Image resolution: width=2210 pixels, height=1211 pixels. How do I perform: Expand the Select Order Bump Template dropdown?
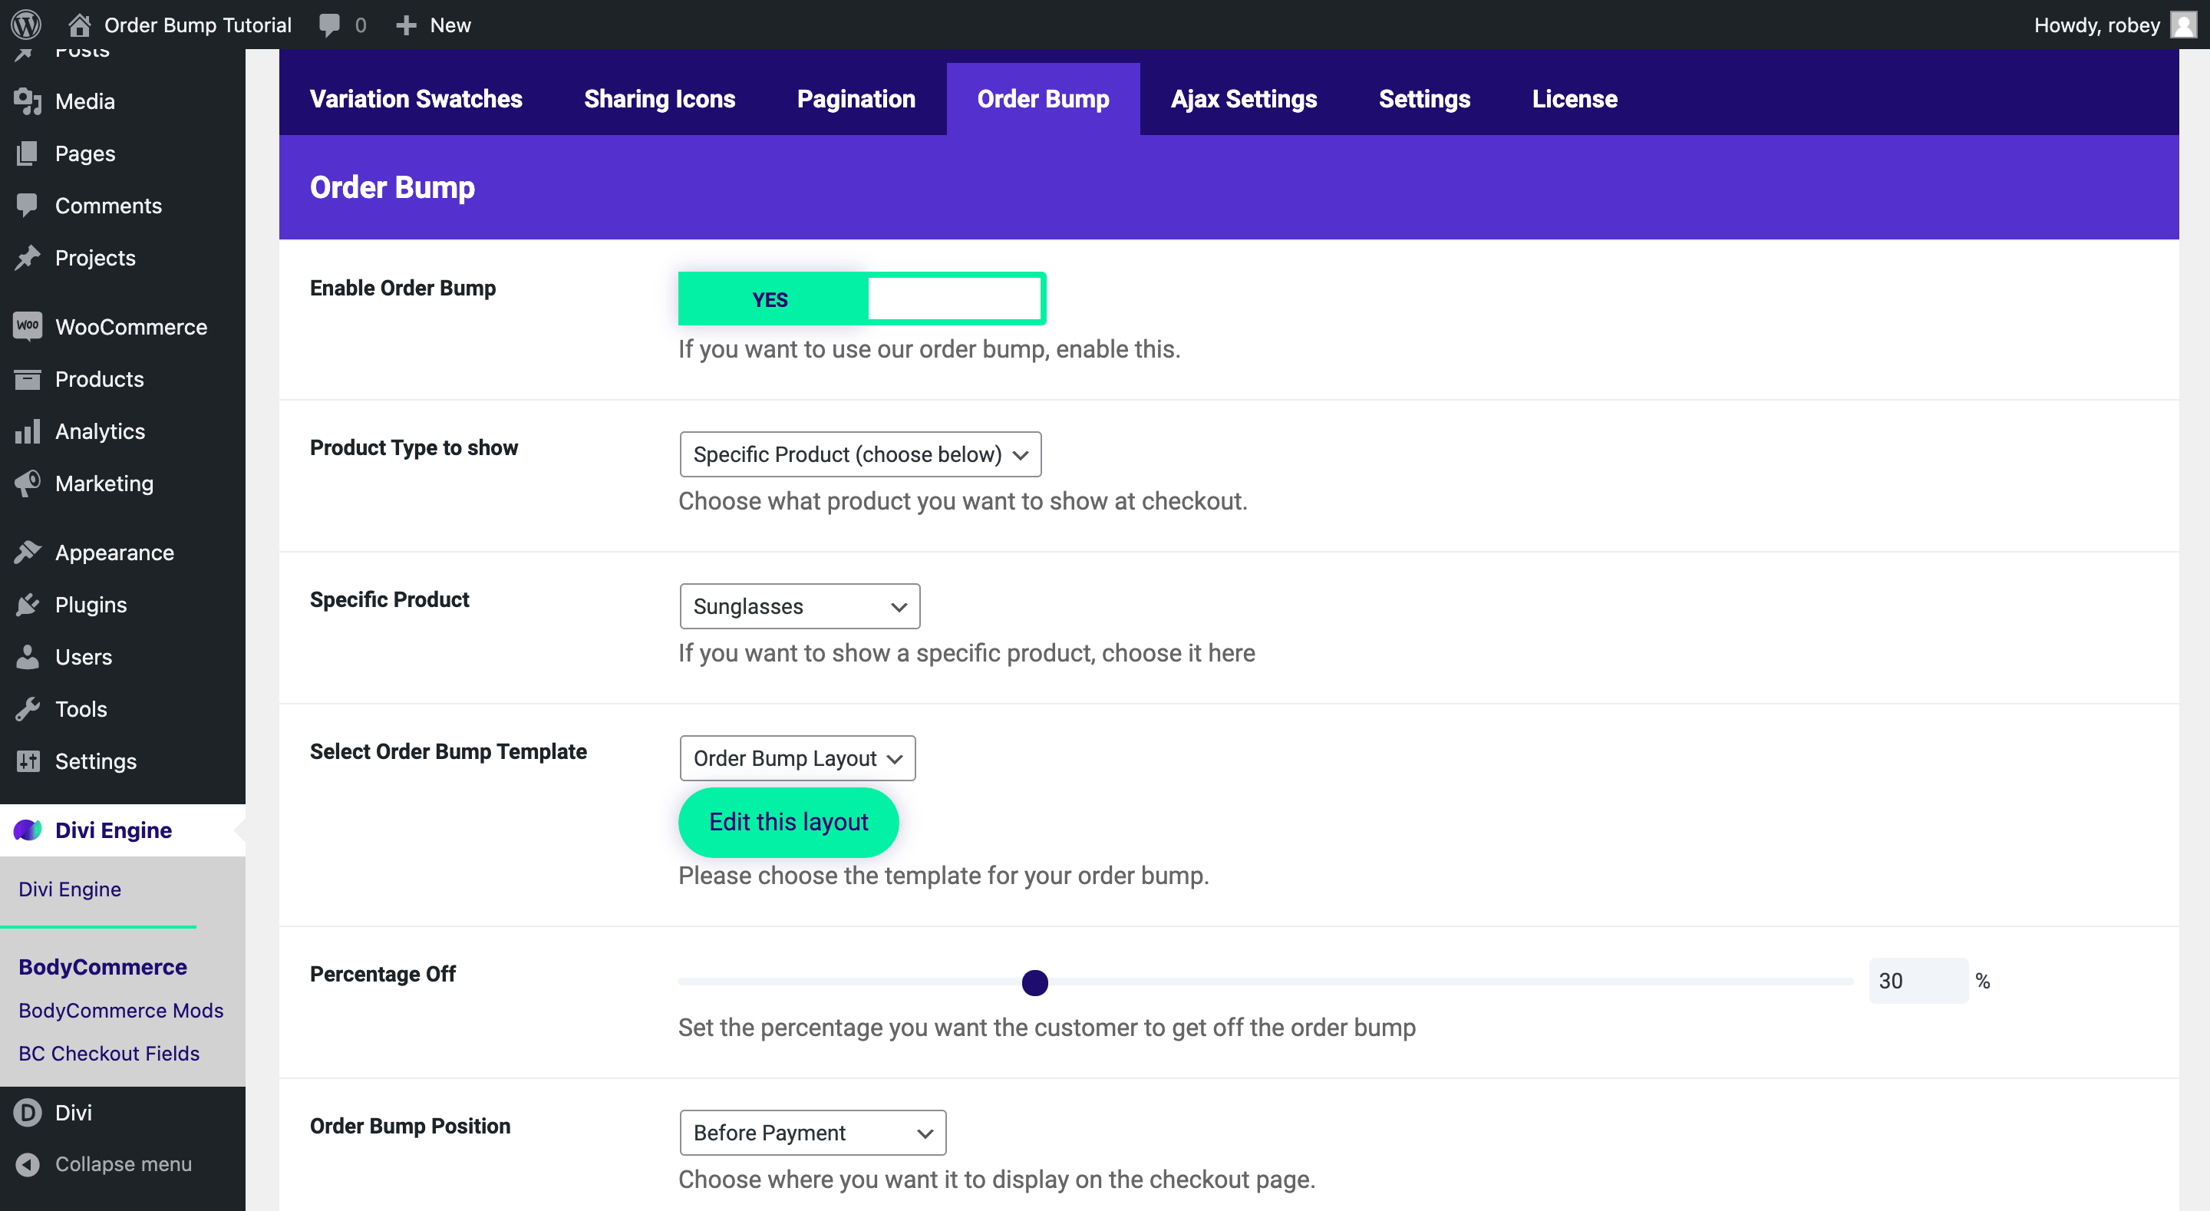797,757
